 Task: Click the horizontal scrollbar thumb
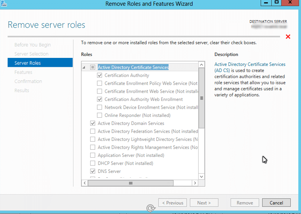point(130,183)
